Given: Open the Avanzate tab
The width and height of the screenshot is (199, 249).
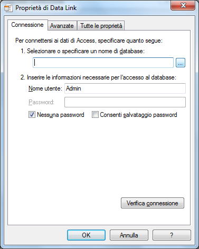Looking at the screenshot, I should (62, 26).
